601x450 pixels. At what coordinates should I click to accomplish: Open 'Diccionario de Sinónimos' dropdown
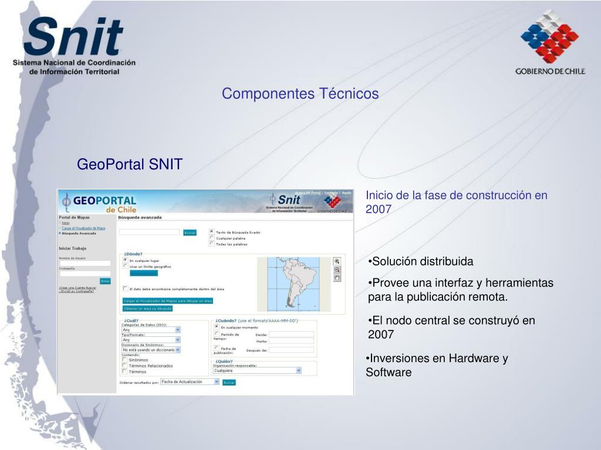[151, 350]
